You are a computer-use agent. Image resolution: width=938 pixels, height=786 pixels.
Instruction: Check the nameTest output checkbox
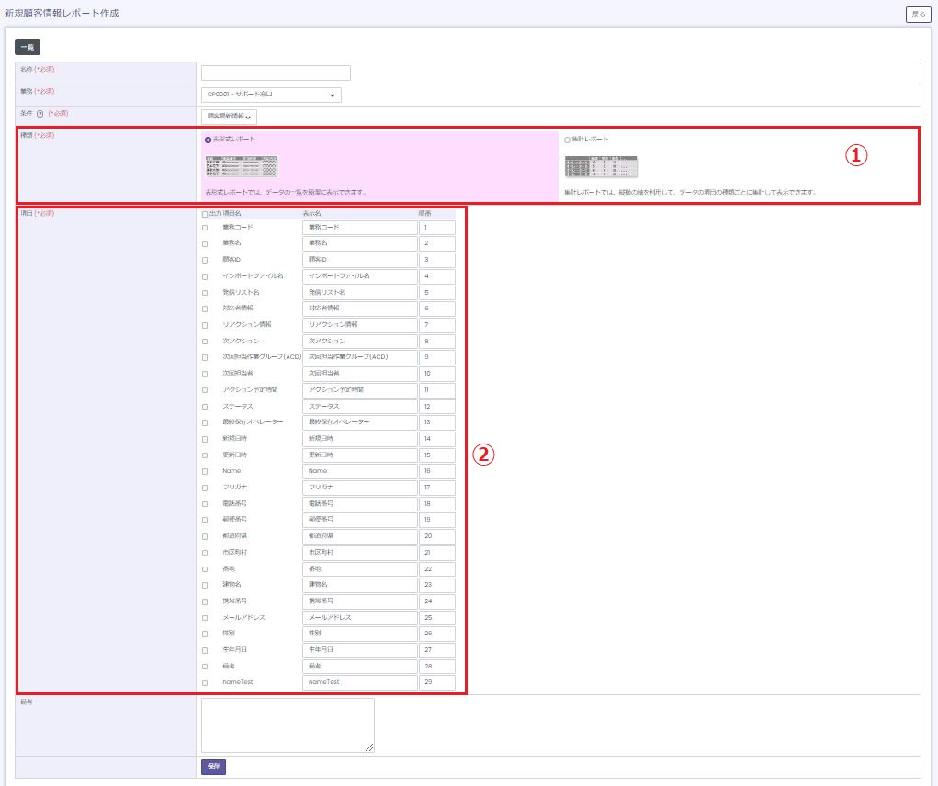click(205, 683)
